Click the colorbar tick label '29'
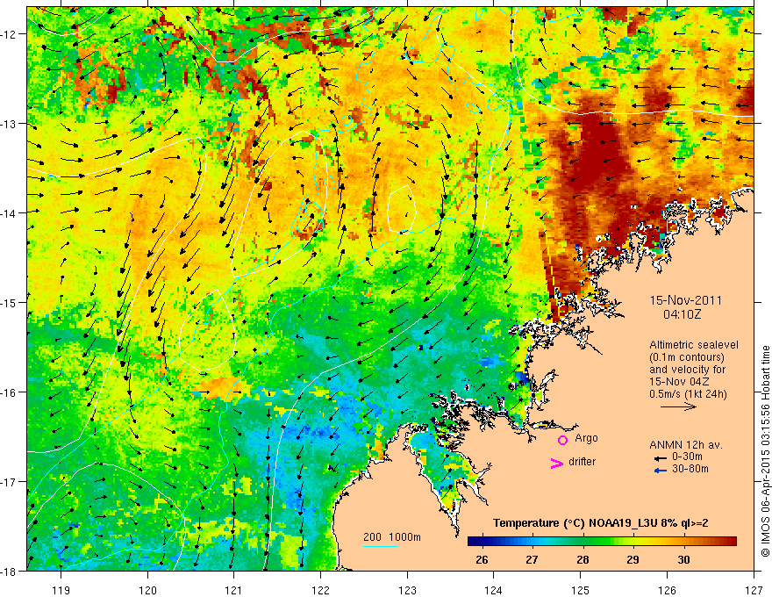This screenshot has height=597, width=772. click(x=633, y=559)
